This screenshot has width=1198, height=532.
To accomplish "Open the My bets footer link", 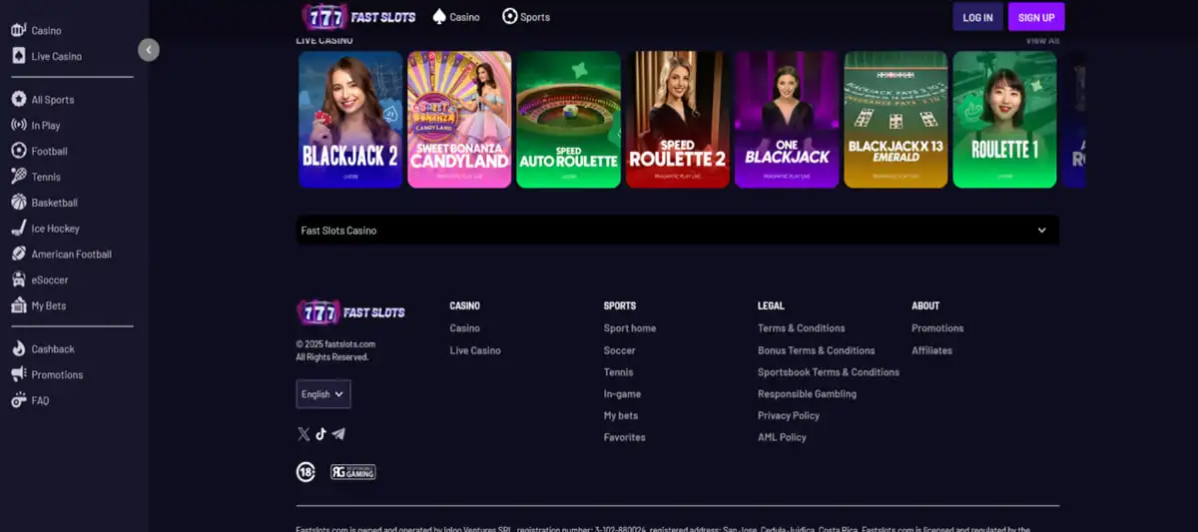I will [x=621, y=415].
